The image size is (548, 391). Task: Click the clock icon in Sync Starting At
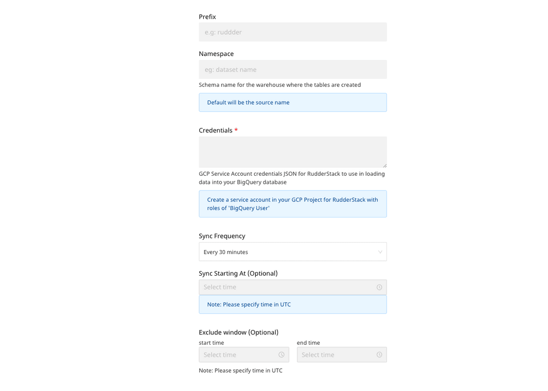(x=379, y=287)
